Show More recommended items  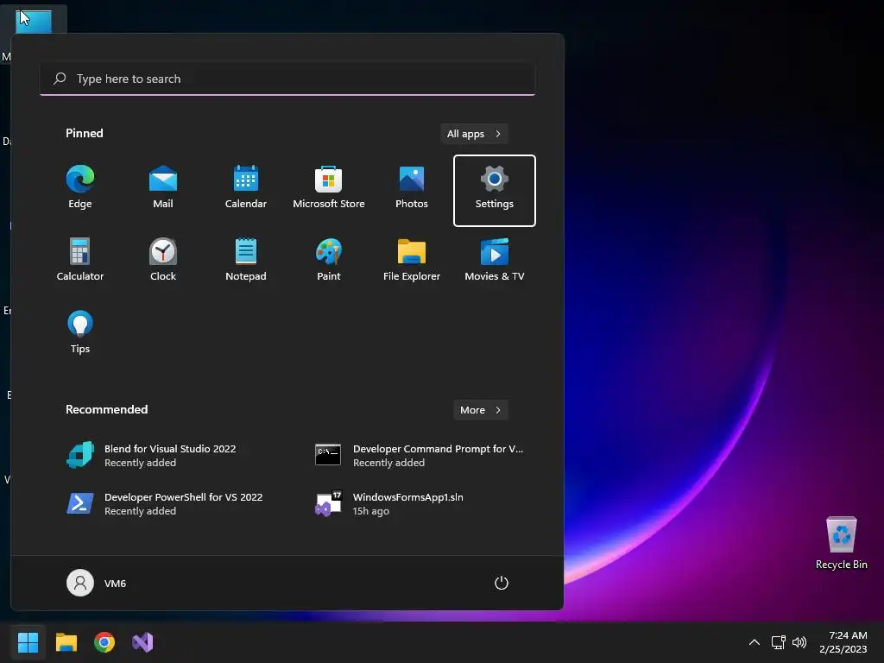coord(480,410)
